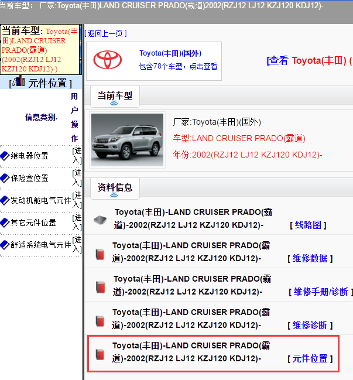Click 进入 for 其它元件位置
The image size is (353, 380).
pyautogui.click(x=77, y=222)
